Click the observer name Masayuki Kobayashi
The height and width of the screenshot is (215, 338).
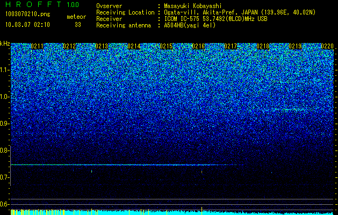193,6
